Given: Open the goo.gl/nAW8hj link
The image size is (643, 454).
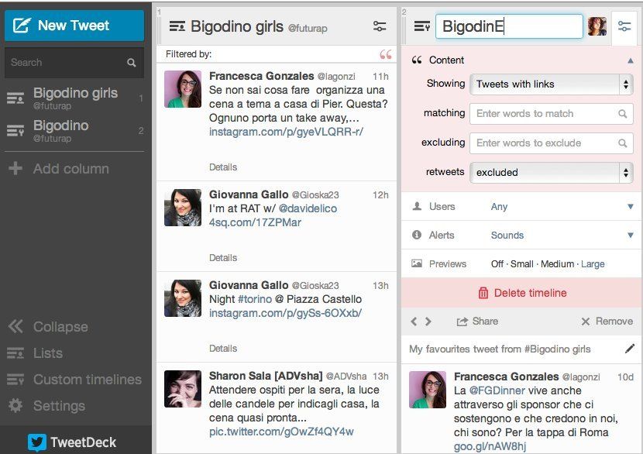Looking at the screenshot, I should click(x=490, y=446).
